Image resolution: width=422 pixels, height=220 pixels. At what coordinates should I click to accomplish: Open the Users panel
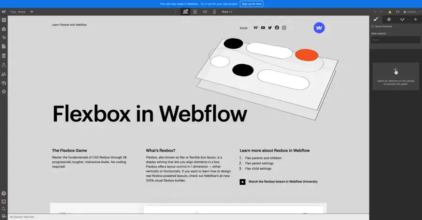pos(4,74)
